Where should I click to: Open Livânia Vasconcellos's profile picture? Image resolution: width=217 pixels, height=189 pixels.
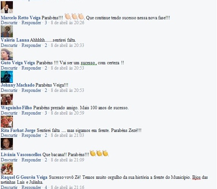(x=7, y=144)
